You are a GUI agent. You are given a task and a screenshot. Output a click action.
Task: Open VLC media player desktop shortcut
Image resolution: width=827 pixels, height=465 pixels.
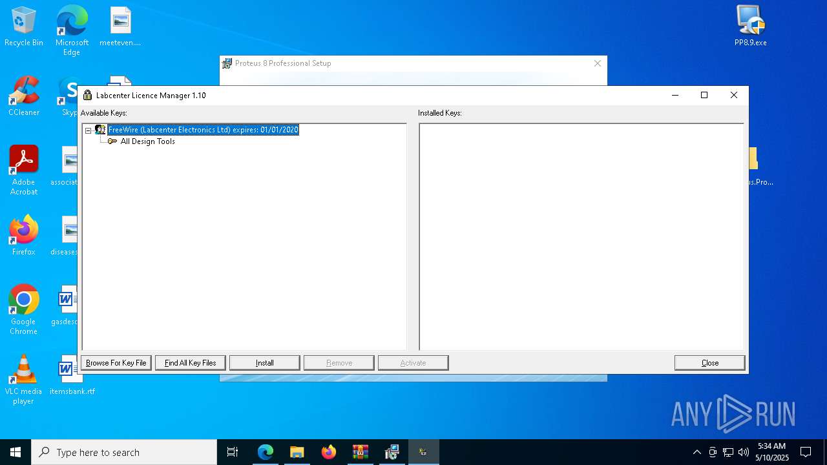click(x=24, y=380)
